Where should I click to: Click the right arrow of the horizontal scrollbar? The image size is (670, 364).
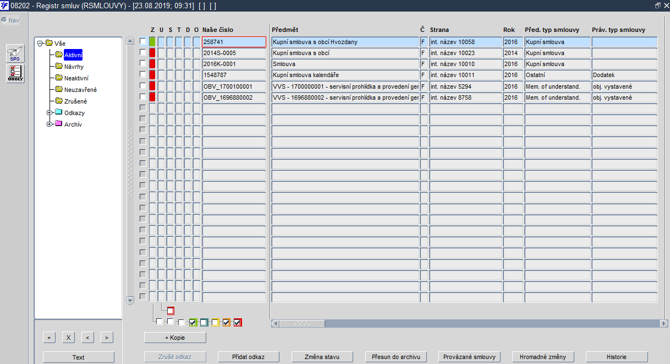664,323
